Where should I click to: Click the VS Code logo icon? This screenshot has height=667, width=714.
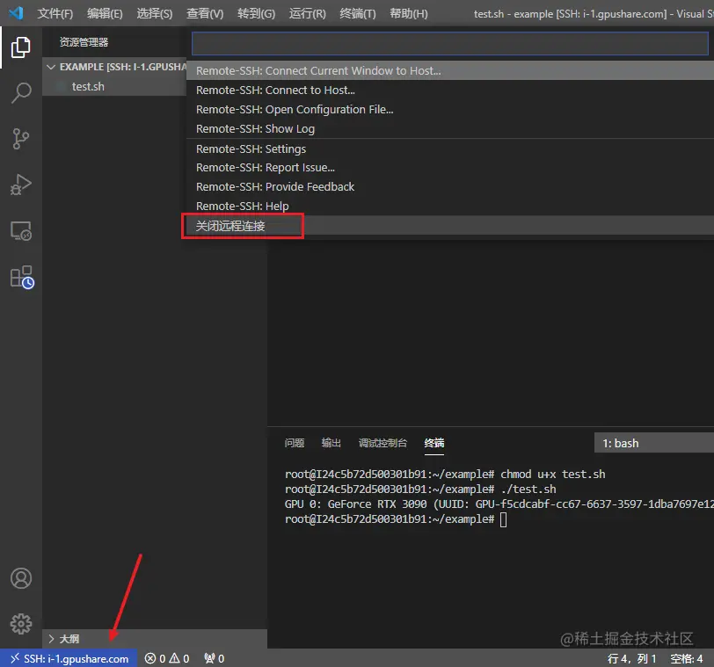coord(16,13)
